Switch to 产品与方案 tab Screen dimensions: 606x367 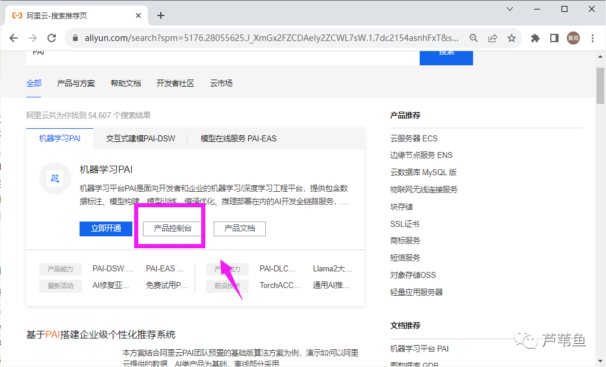click(x=76, y=83)
